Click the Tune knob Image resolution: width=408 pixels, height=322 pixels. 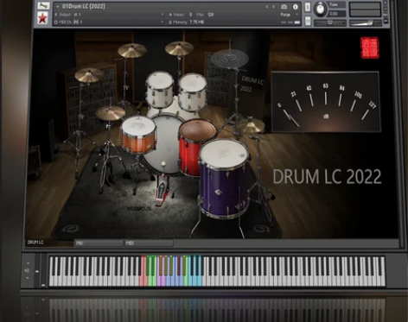click(320, 9)
